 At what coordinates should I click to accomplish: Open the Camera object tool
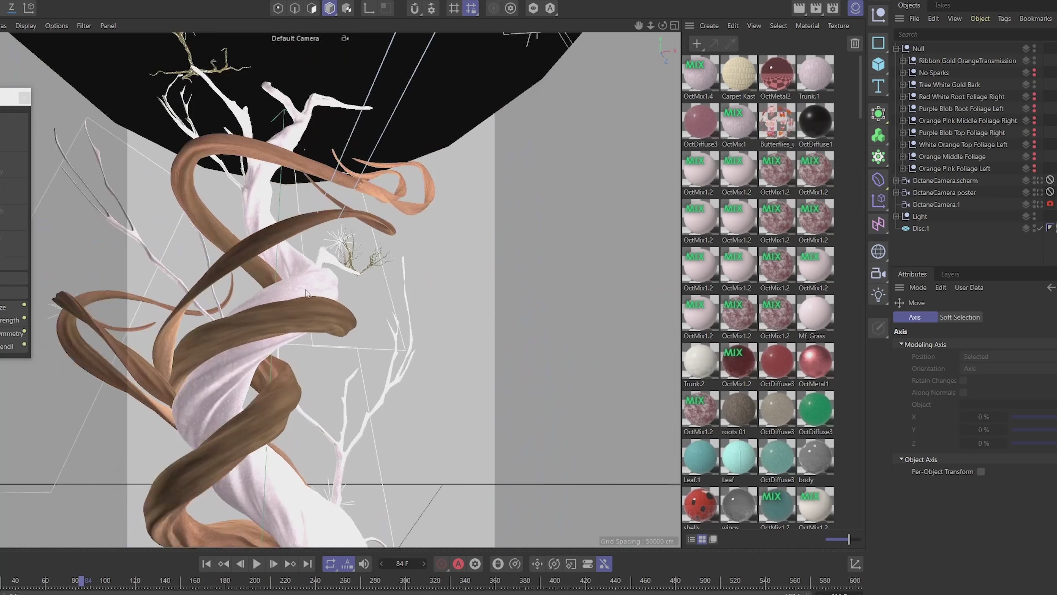coord(878,274)
